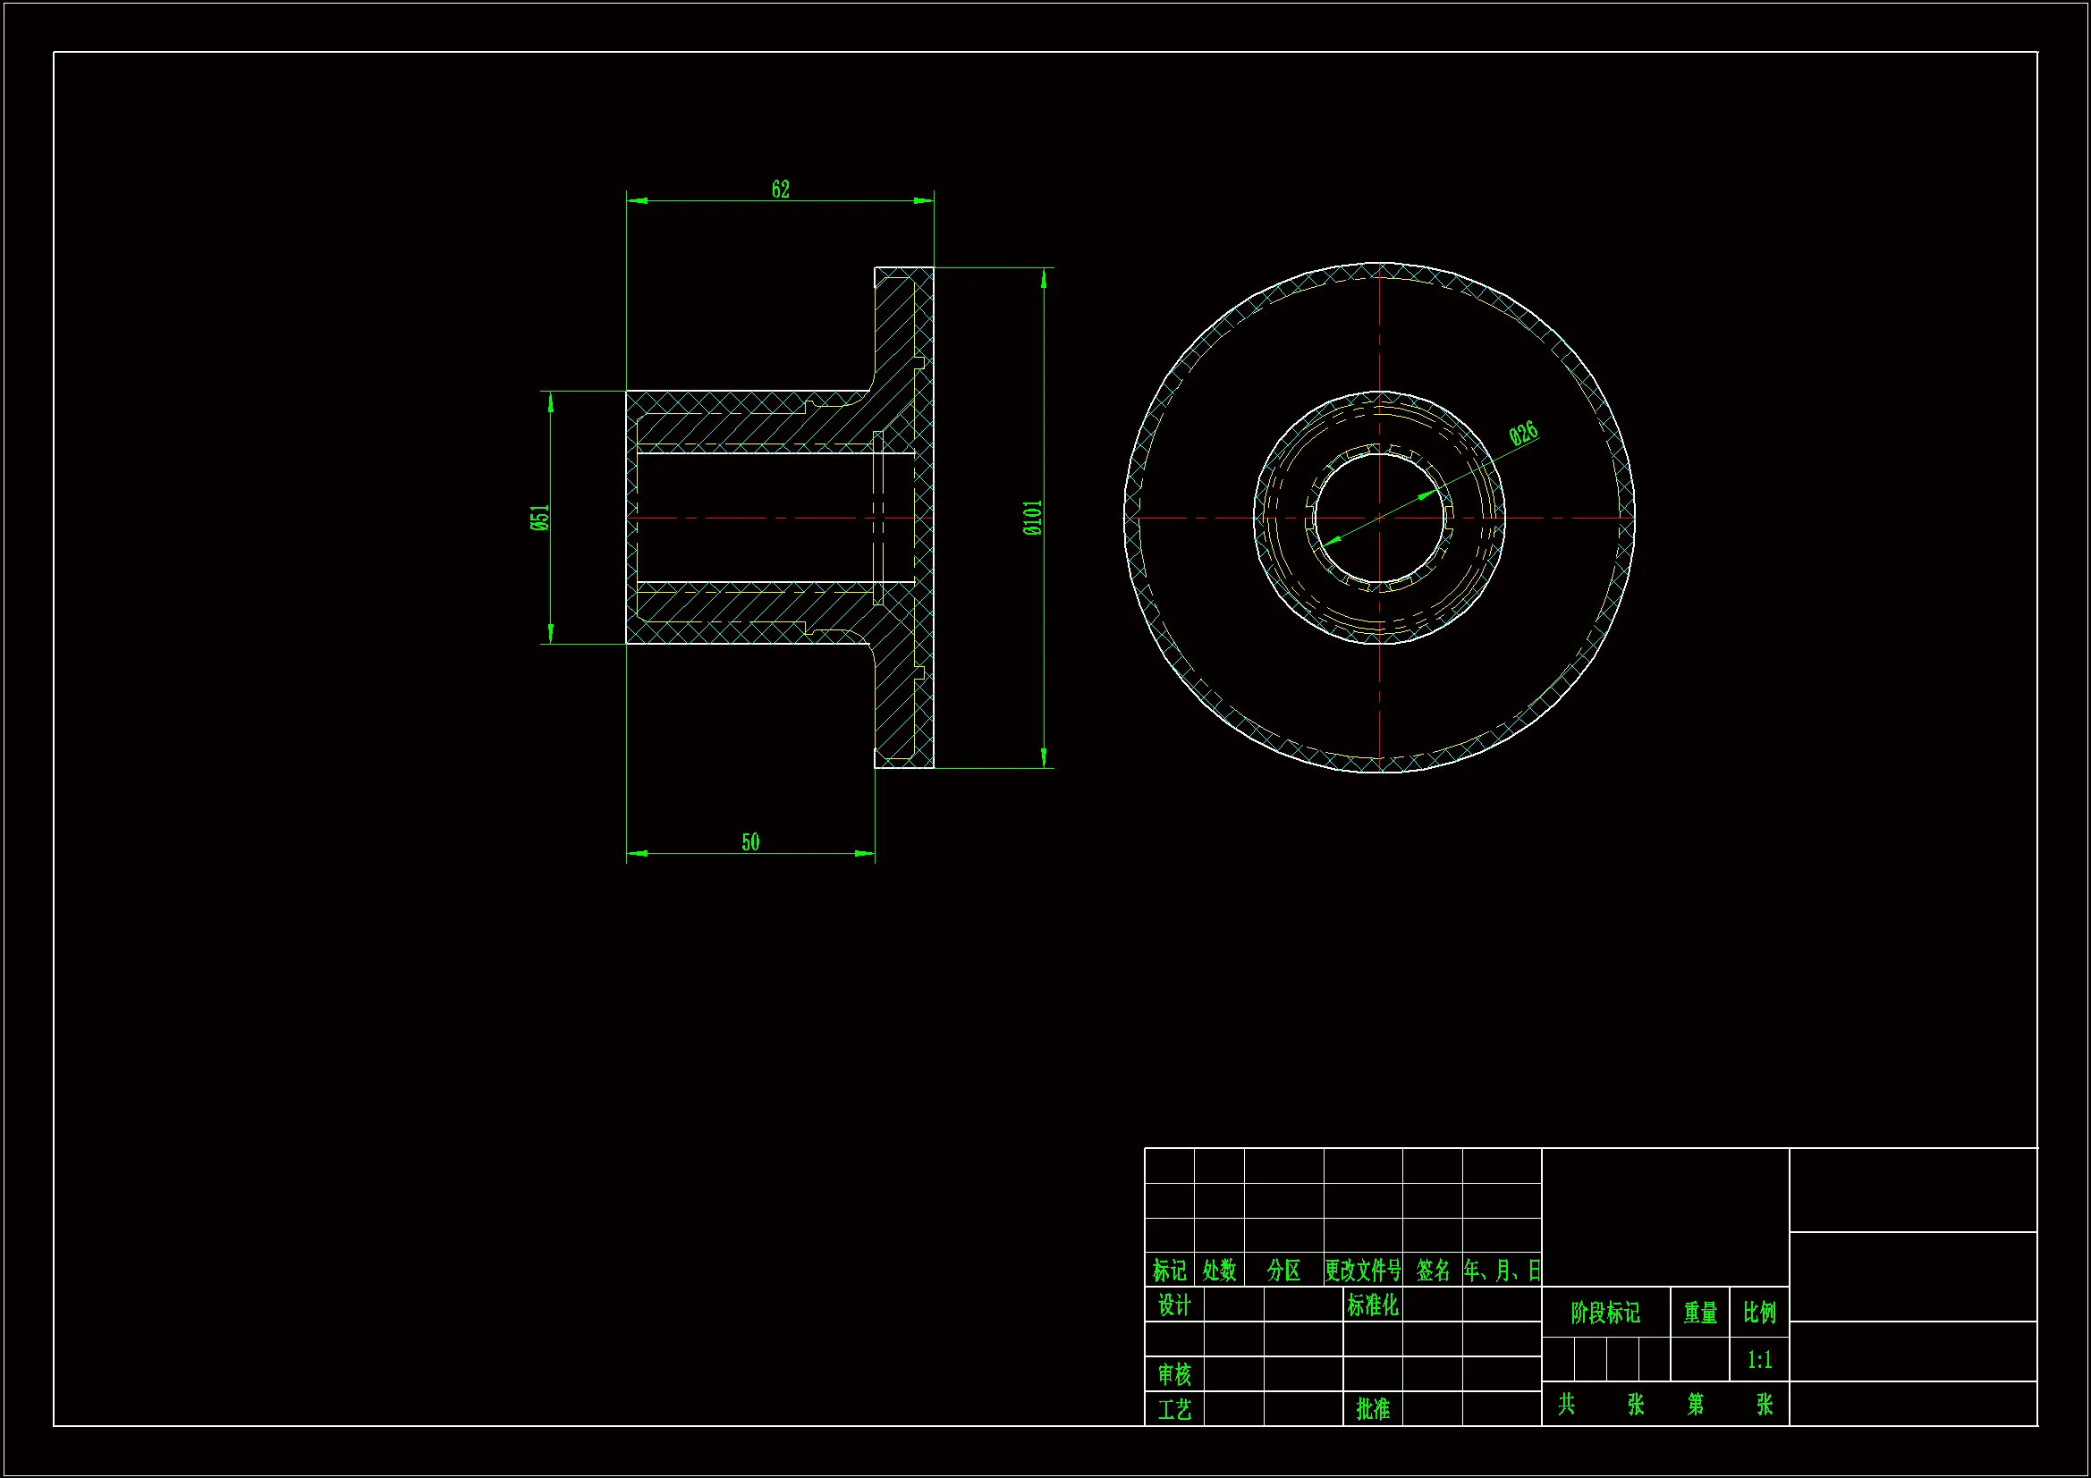2091x1478 pixels.
Task: Click the 比例 title block label
Action: [x=1759, y=1313]
